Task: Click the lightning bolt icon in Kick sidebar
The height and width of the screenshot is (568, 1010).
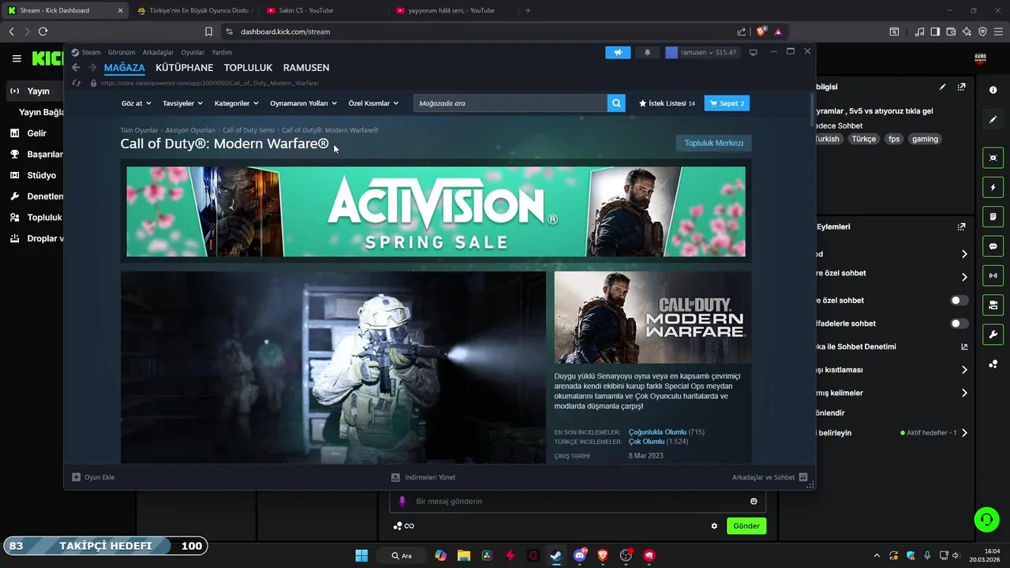Action: click(x=993, y=188)
